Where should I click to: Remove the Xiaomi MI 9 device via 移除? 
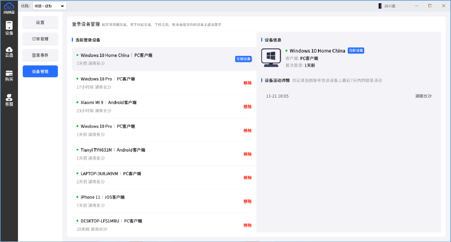(x=248, y=107)
